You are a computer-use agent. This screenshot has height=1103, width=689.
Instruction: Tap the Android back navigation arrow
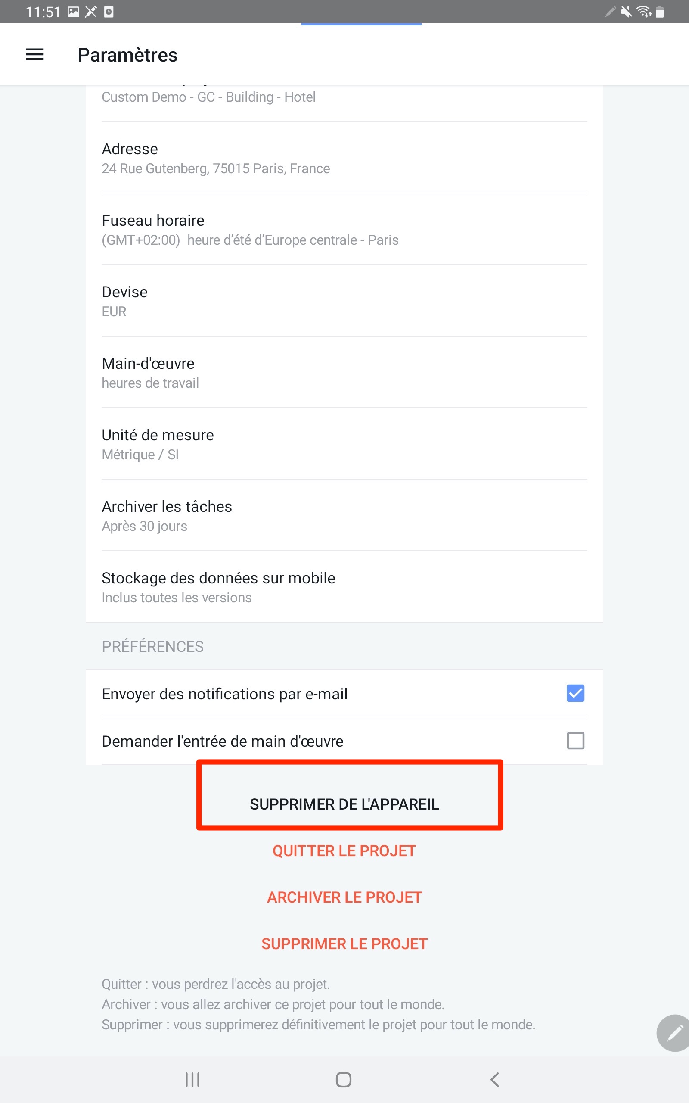495,1079
